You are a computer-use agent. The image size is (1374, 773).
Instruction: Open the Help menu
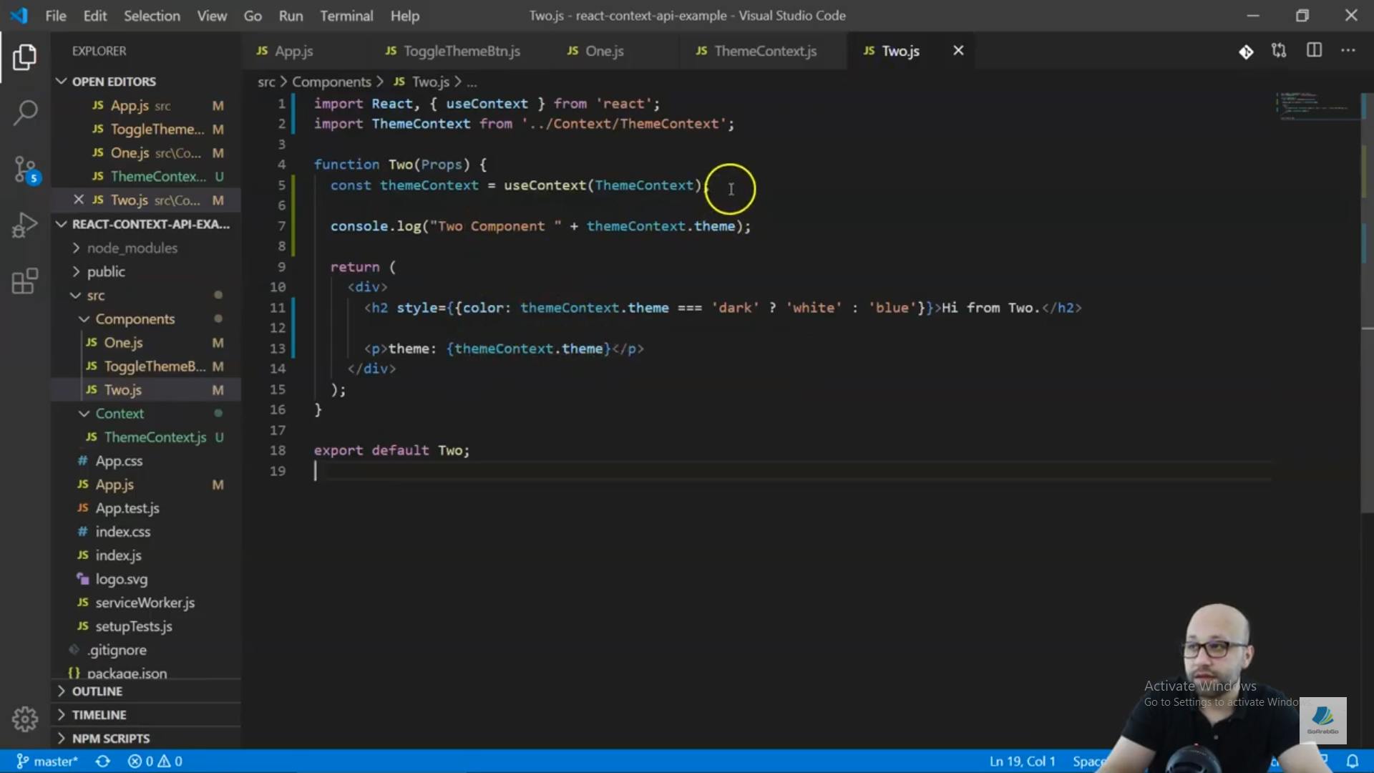click(x=404, y=16)
